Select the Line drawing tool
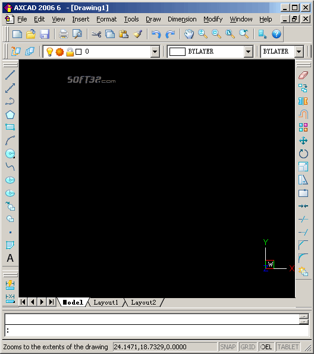Image resolution: width=314 pixels, height=354 pixels. click(x=10, y=75)
